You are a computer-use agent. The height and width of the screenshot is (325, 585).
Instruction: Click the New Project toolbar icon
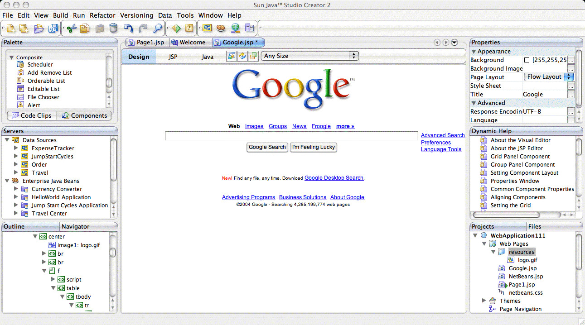point(24,29)
